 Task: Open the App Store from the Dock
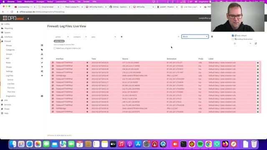[x=138, y=144]
